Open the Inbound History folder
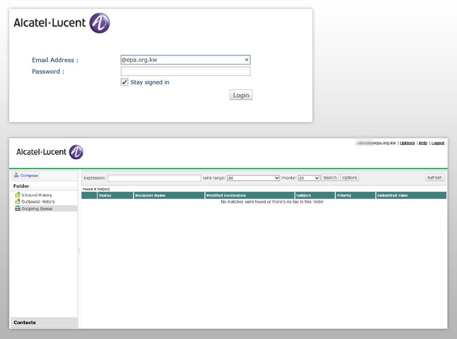Image resolution: width=457 pixels, height=339 pixels. click(37, 195)
